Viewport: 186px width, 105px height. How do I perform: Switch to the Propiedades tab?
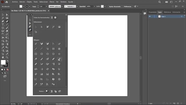point(153,12)
